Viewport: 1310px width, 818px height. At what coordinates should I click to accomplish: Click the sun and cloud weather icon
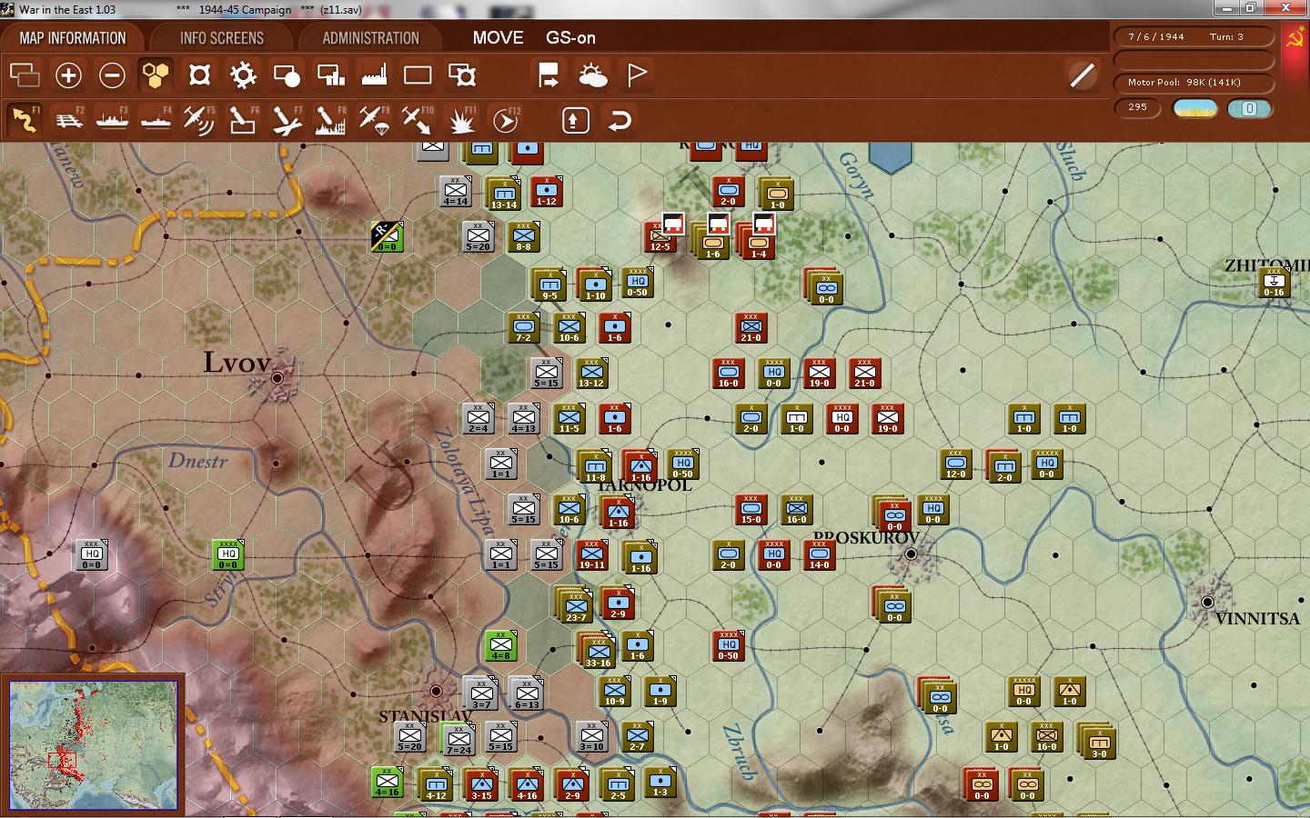point(592,75)
